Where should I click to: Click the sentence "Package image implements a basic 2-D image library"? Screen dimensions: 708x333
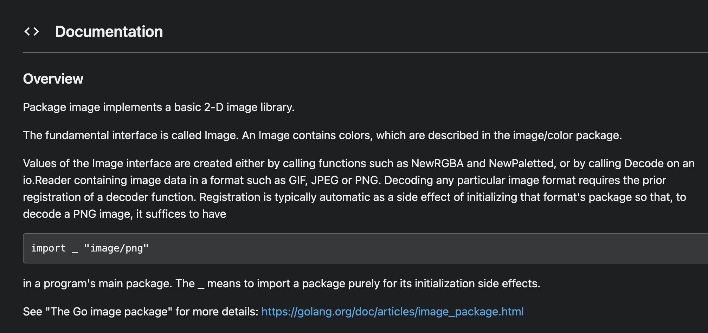point(159,107)
